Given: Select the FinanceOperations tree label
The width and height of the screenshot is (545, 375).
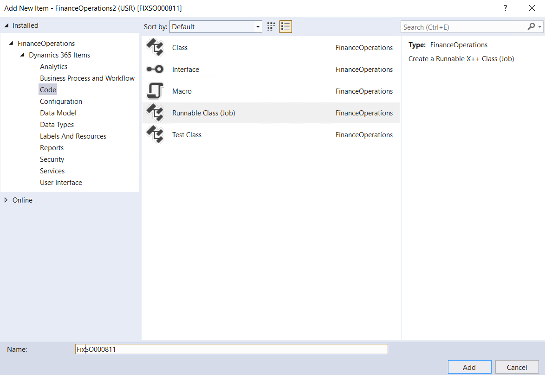Looking at the screenshot, I should 46,44.
